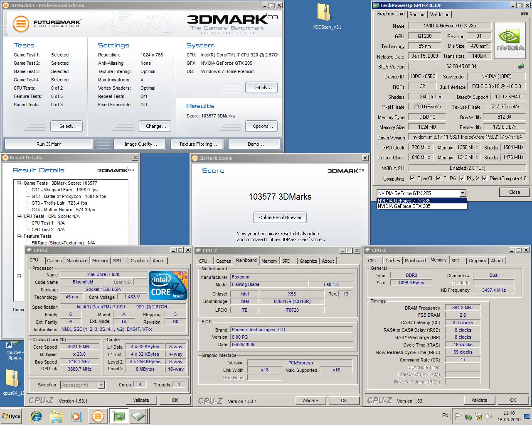532x425 pixels.
Task: Click the Online ResultBrowser button
Action: [x=280, y=217]
